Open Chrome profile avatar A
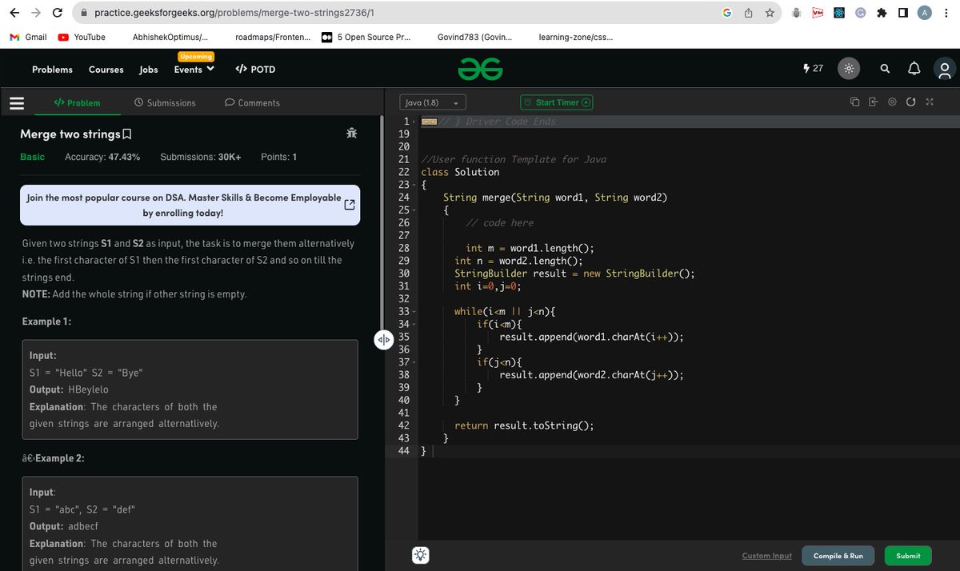960x571 pixels. (924, 13)
